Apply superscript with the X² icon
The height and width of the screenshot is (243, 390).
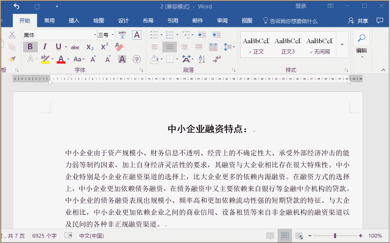(104, 46)
